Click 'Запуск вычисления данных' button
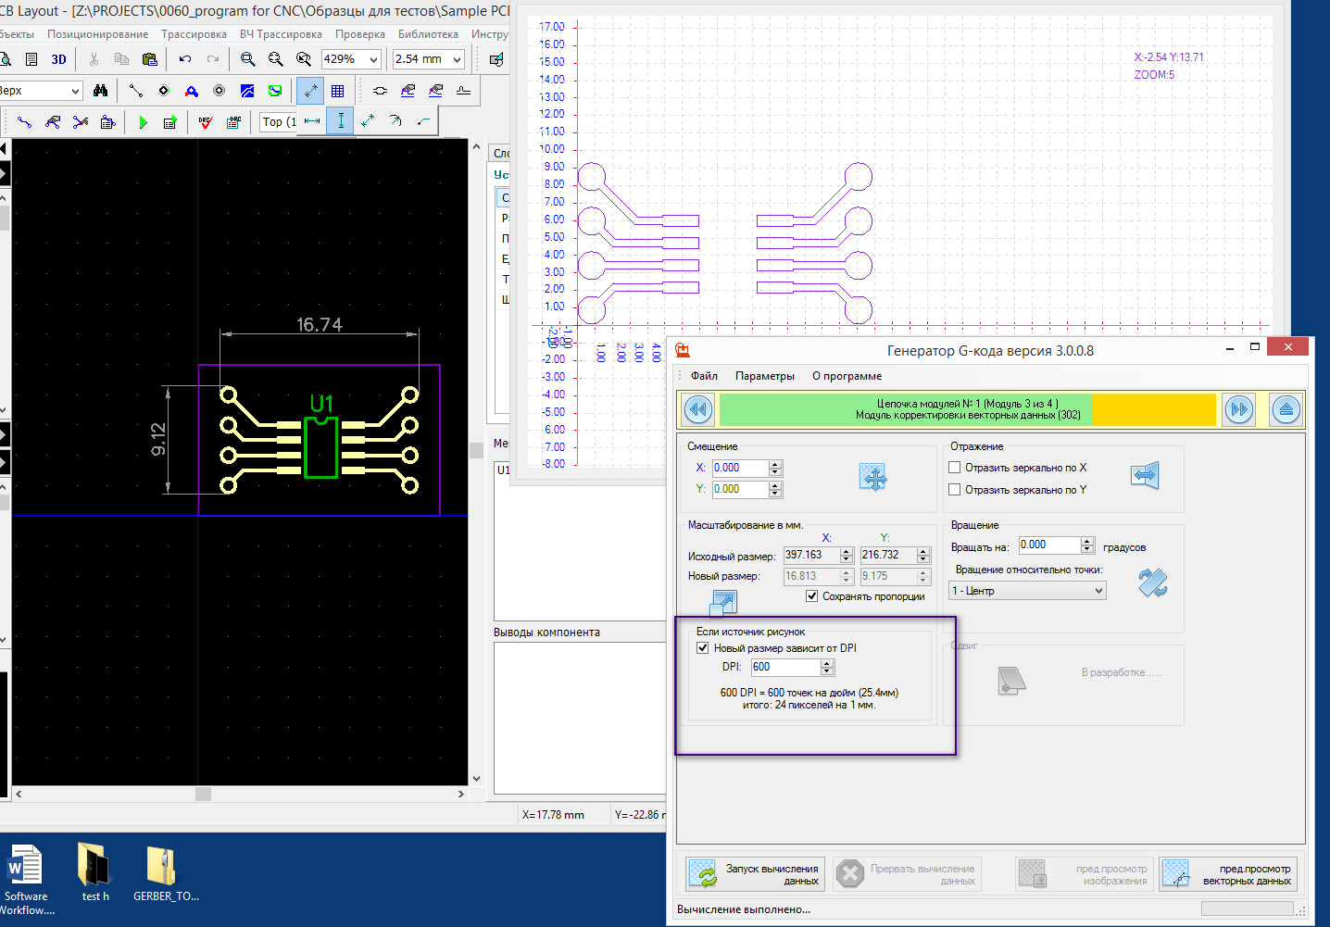This screenshot has width=1330, height=927. coord(755,874)
